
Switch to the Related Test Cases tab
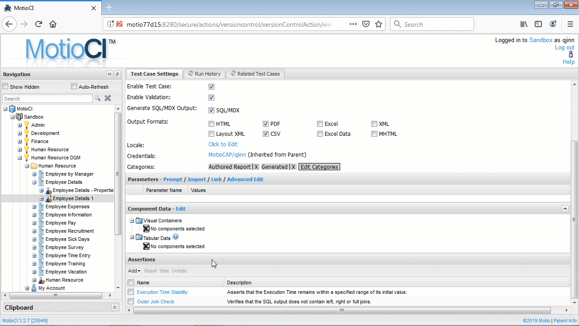[255, 74]
